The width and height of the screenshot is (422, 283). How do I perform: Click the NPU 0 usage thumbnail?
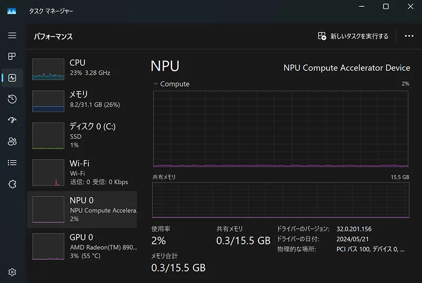48,210
